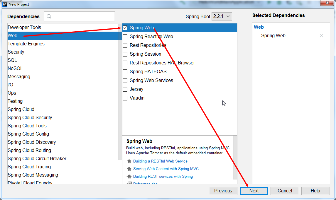Uncheck the Spring Web checkbox
Image resolution: width=336 pixels, height=200 pixels.
(125, 28)
